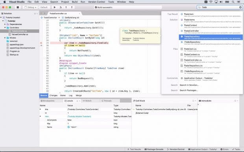Navigate back in the editor history
The height and width of the screenshot is (152, 244).
pyautogui.click(x=41, y=13)
